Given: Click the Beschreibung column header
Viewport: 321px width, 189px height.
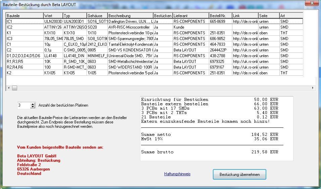Looking at the screenshot, I should 130,16.
